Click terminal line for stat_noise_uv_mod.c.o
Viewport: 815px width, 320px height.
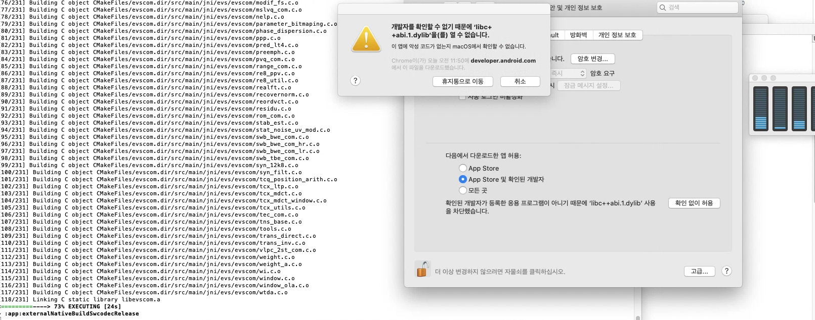(165, 130)
